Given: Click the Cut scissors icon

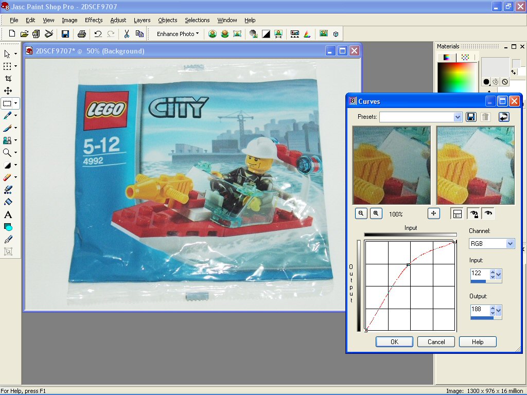Looking at the screenshot, I should [127, 33].
